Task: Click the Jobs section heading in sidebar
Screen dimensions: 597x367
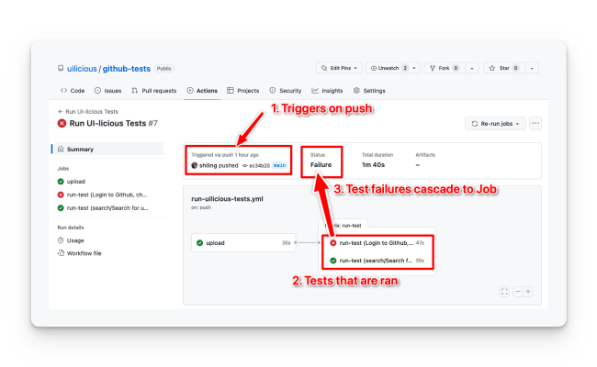Action: coord(63,169)
